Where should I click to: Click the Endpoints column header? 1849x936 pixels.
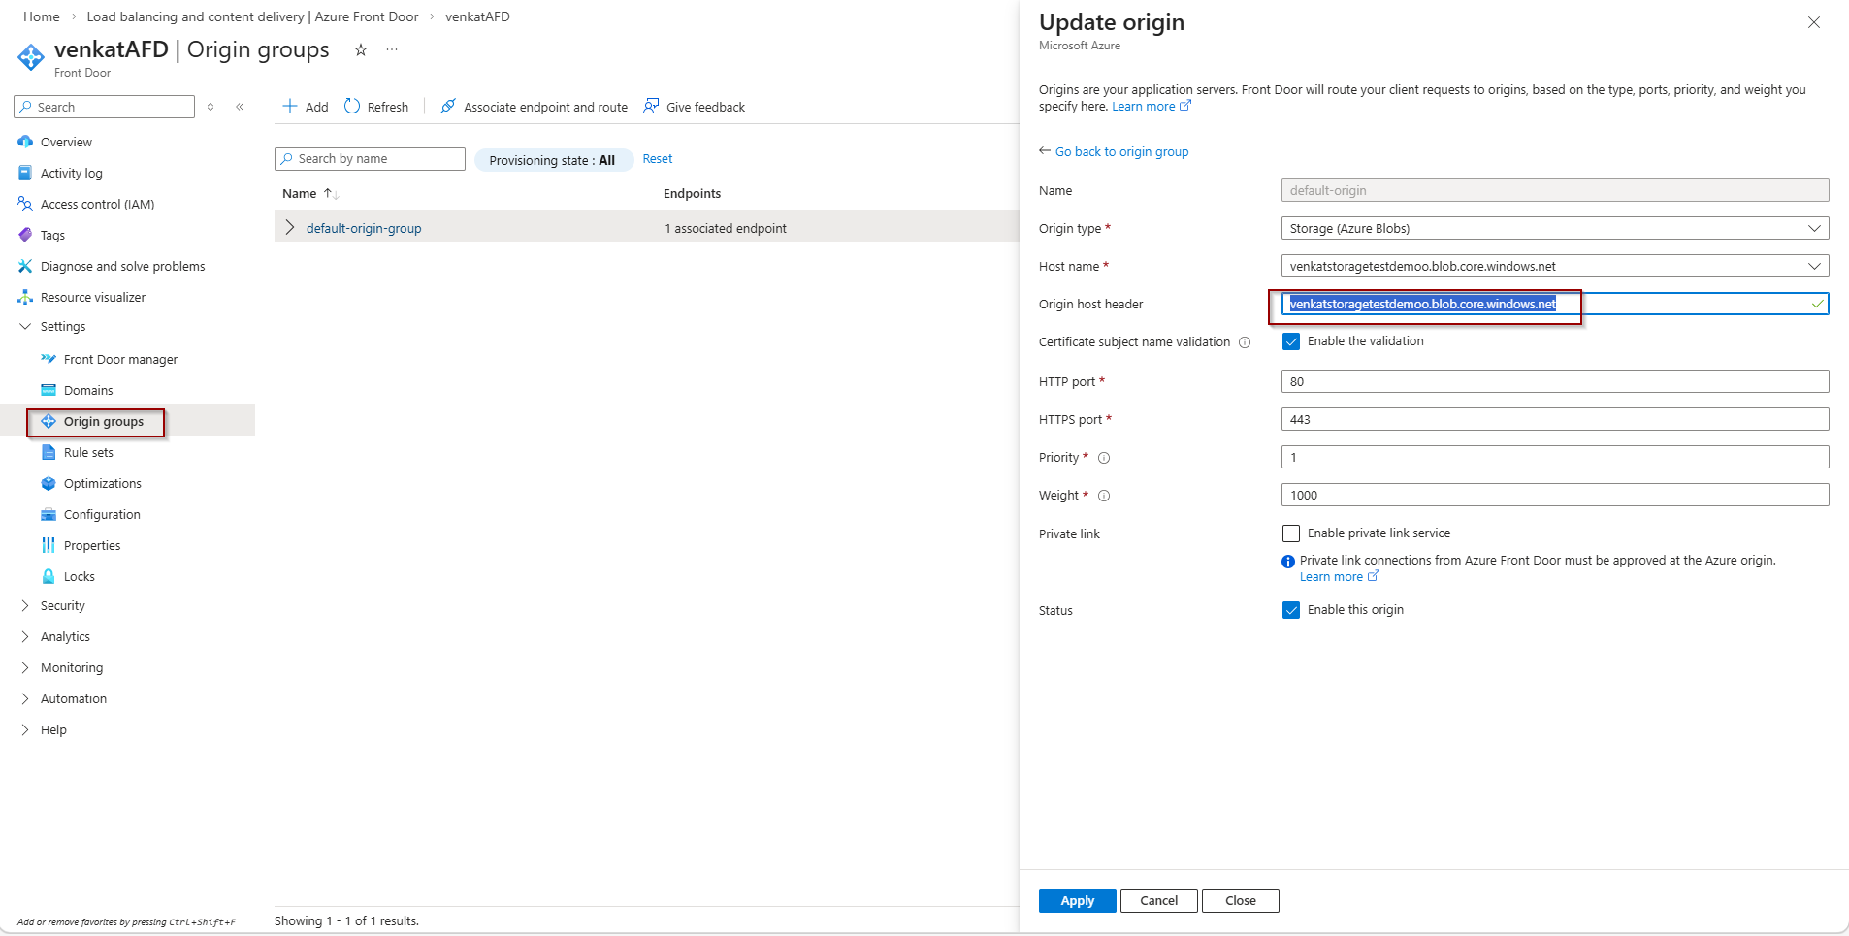click(x=692, y=194)
